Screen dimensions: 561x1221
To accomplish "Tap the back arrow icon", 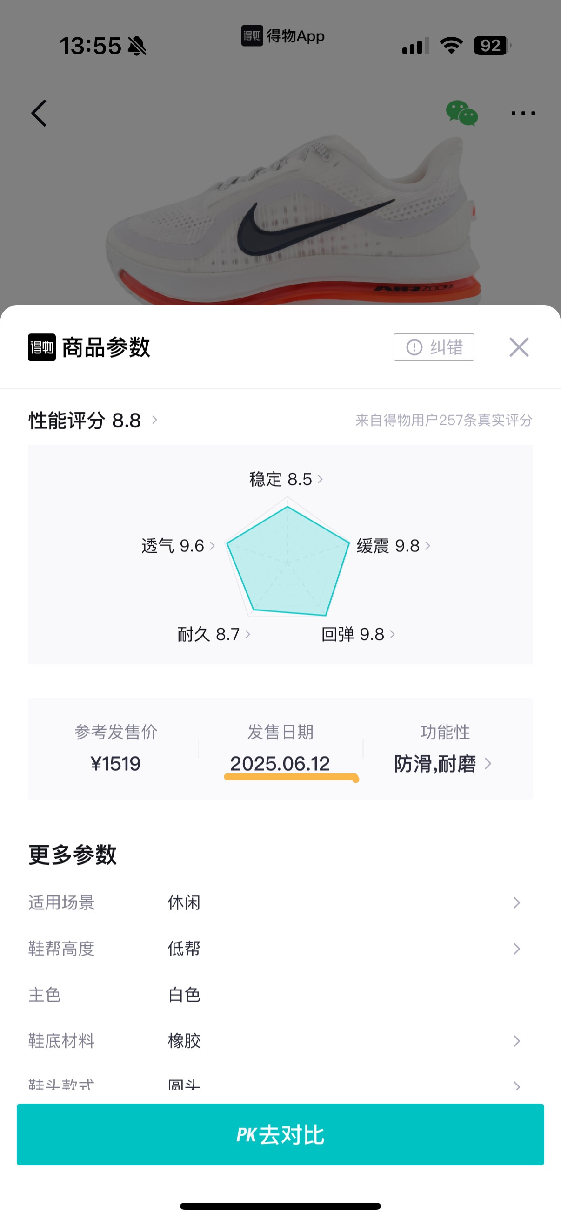I will pos(39,113).
